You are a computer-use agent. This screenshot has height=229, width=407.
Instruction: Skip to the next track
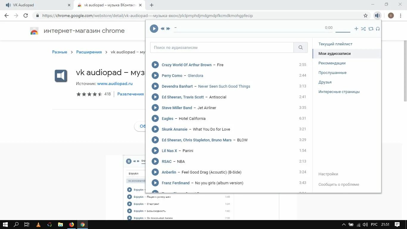[168, 29]
